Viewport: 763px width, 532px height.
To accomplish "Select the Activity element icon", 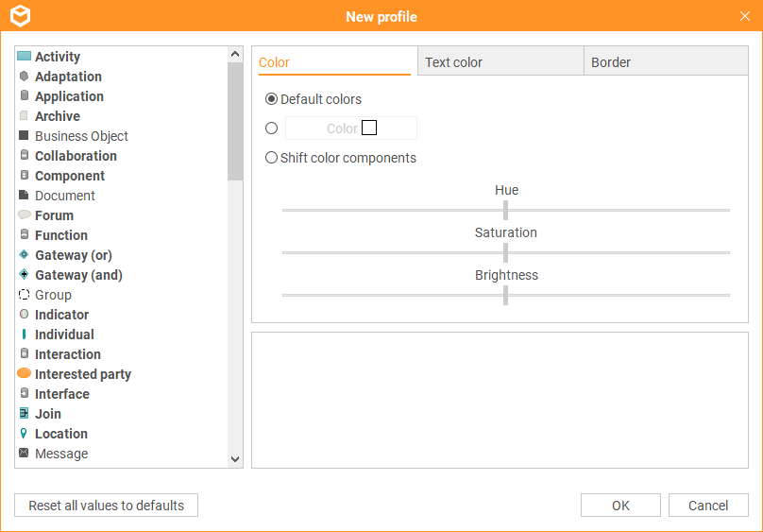I will click(24, 56).
